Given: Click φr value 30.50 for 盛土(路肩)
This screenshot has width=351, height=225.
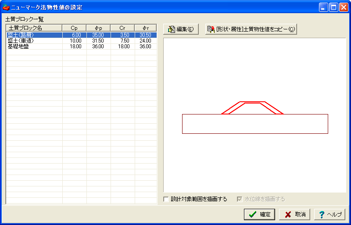Looking at the screenshot, I should coord(146,35).
